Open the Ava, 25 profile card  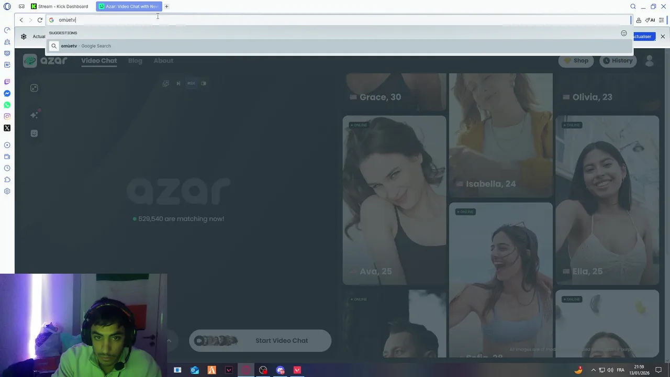395,200
